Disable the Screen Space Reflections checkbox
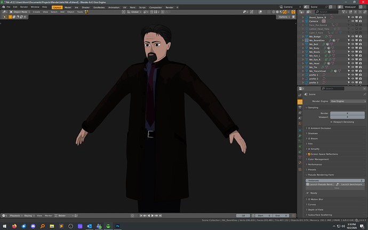 pos(309,154)
